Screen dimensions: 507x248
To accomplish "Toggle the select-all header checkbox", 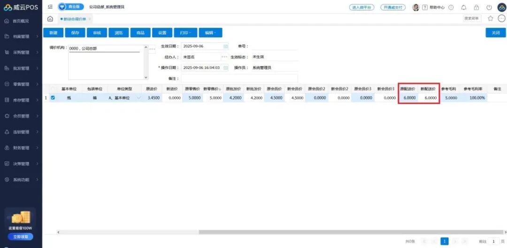I will [x=53, y=89].
